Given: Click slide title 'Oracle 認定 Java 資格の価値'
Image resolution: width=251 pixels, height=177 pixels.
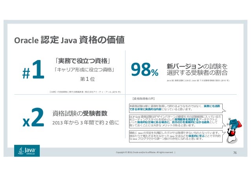Looking at the screenshot, I should point(69,40).
